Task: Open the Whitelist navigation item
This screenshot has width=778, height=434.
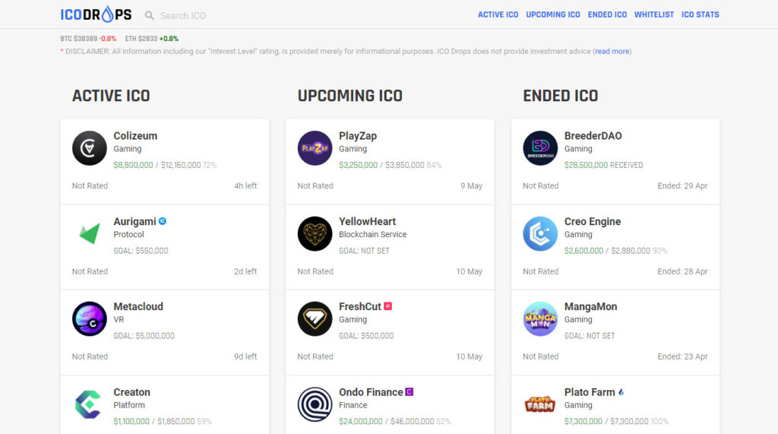Action: pyautogui.click(x=654, y=15)
